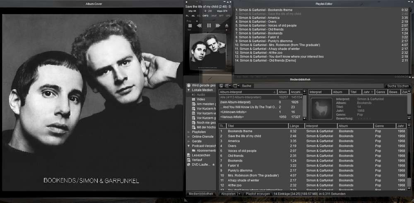This screenshot has height=203, width=414.
Task: Click the Suche löschen button
Action: pyautogui.click(x=398, y=86)
